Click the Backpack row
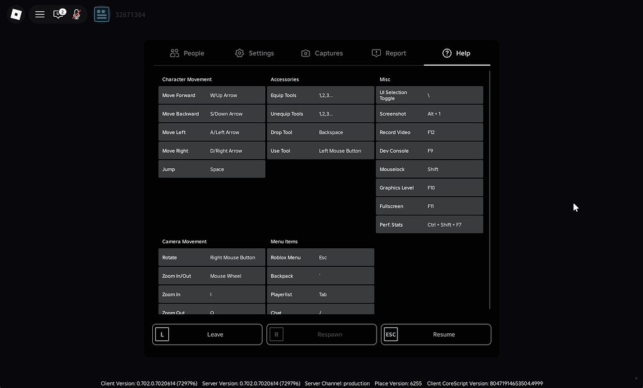 [x=321, y=276]
